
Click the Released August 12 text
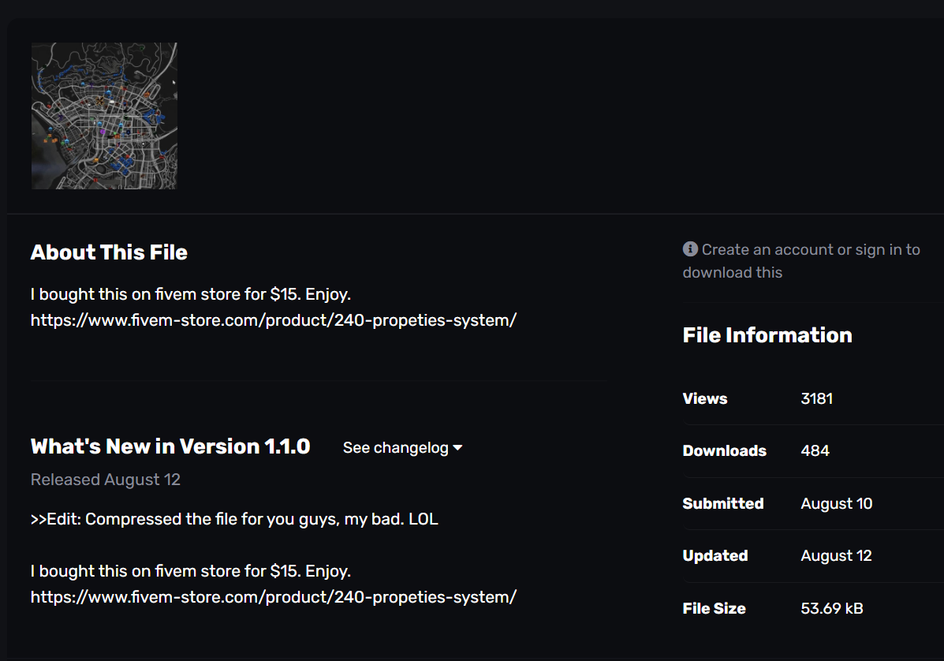click(106, 480)
